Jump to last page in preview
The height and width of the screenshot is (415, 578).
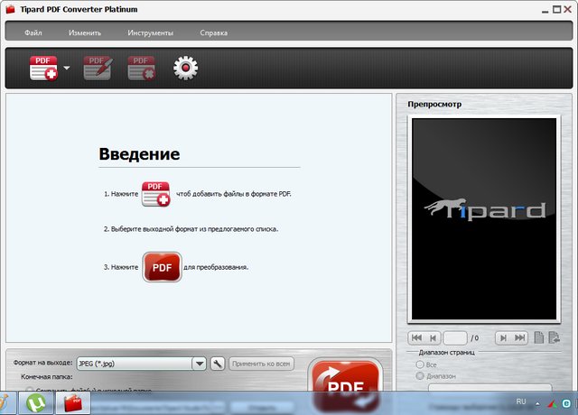coord(520,337)
